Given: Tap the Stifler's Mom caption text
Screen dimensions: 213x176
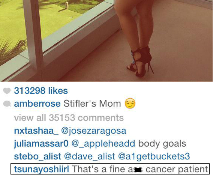Looking at the screenshot, I should 92,104.
